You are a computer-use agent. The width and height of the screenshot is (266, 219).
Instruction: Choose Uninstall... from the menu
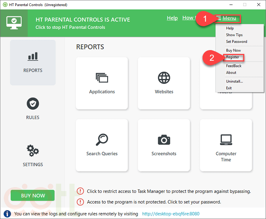234,81
